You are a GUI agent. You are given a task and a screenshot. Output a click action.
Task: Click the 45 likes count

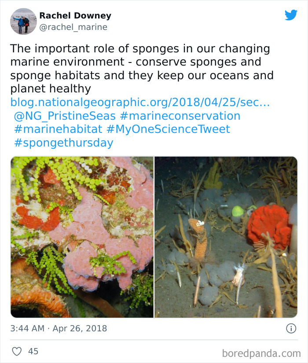(33, 349)
